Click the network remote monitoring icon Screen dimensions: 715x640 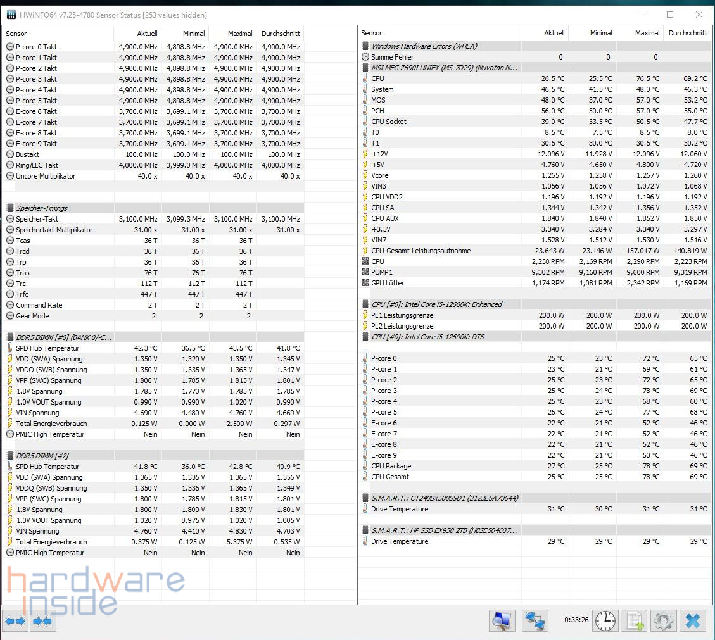click(x=535, y=621)
